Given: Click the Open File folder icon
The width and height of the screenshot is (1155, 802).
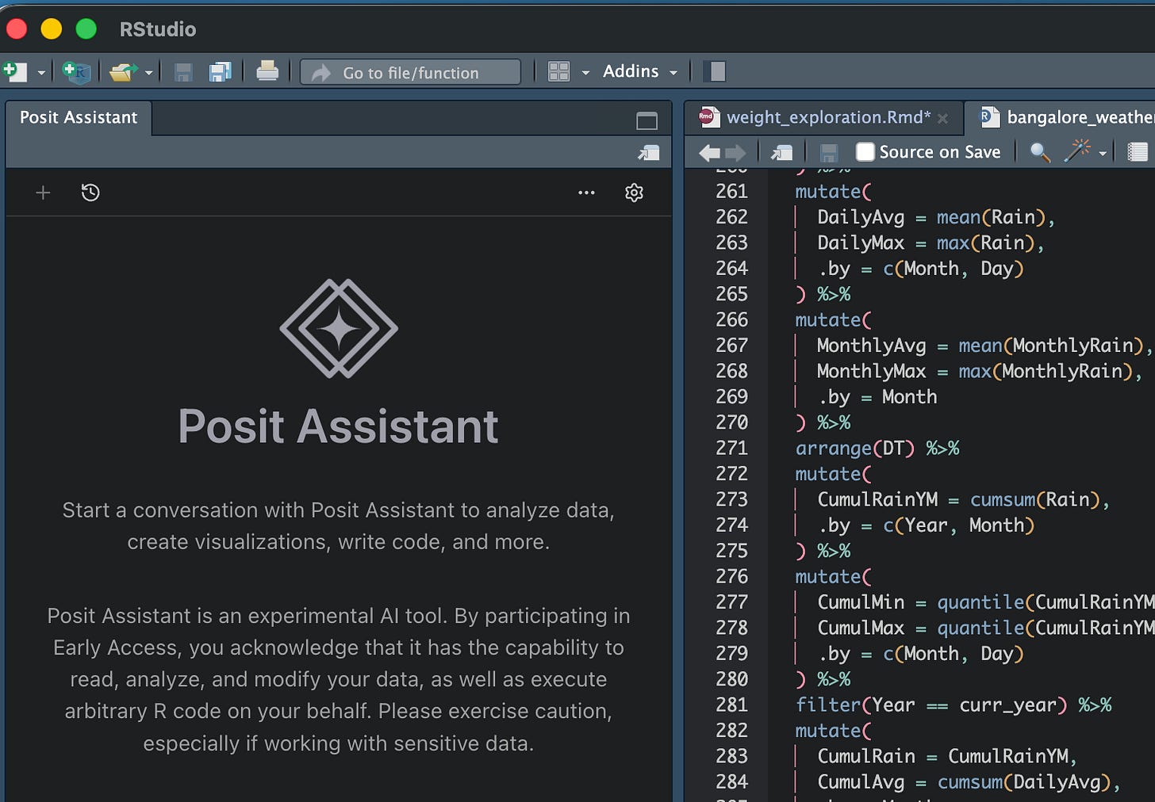Looking at the screenshot, I should 124,72.
